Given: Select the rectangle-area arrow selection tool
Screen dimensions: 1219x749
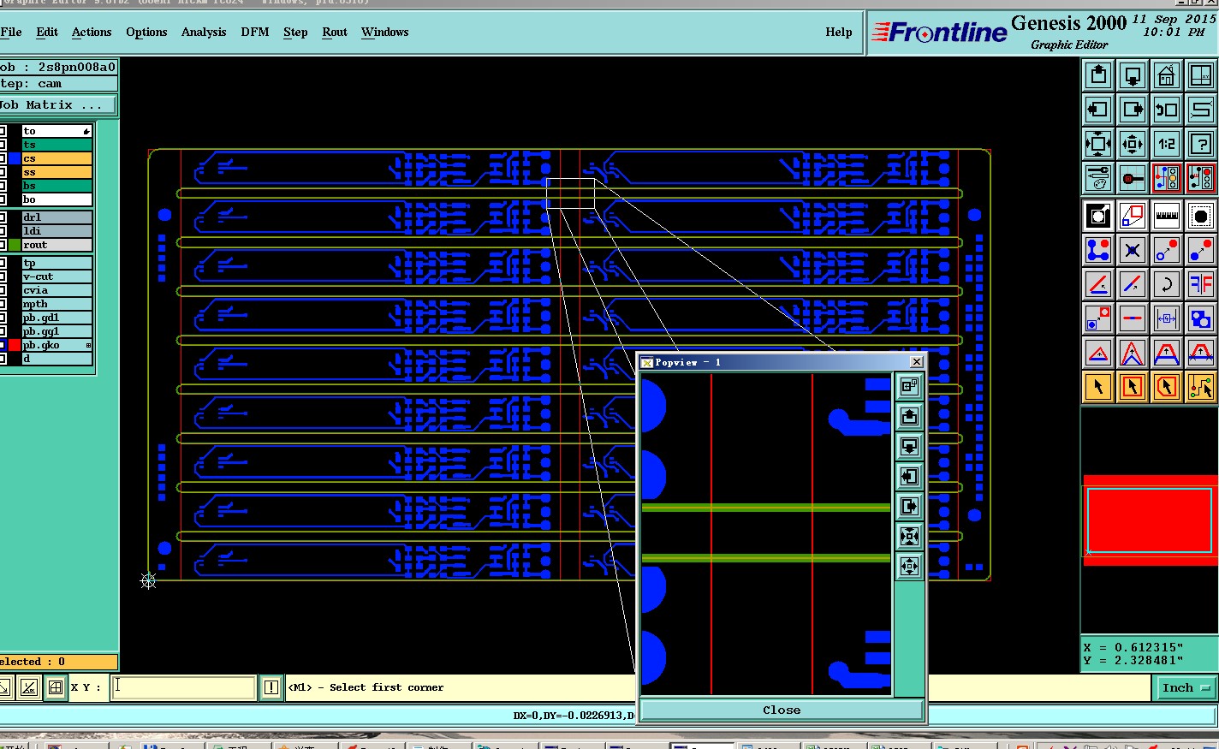Looking at the screenshot, I should [x=1133, y=387].
